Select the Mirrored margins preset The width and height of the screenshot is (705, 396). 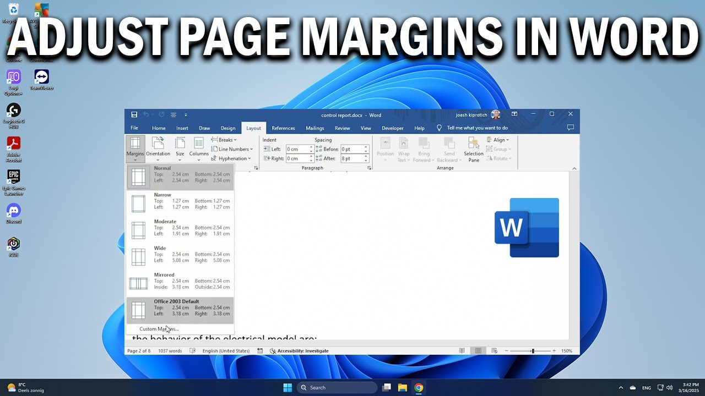pyautogui.click(x=180, y=284)
